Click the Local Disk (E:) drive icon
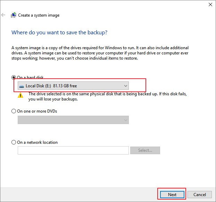This screenshot has height=202, width=216. point(22,86)
